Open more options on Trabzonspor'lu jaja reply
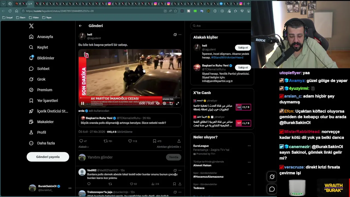This screenshot has width=350, height=197. tap(180, 192)
